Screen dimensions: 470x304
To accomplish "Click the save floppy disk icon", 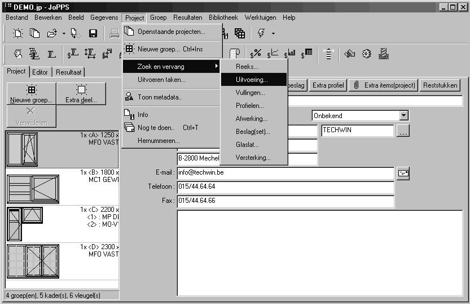I will [x=93, y=33].
